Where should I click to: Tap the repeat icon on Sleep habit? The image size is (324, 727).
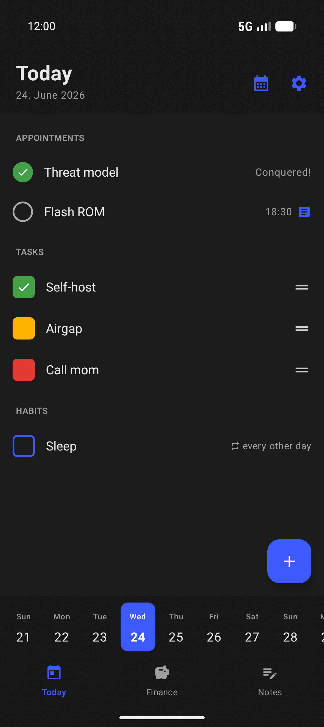pos(235,446)
